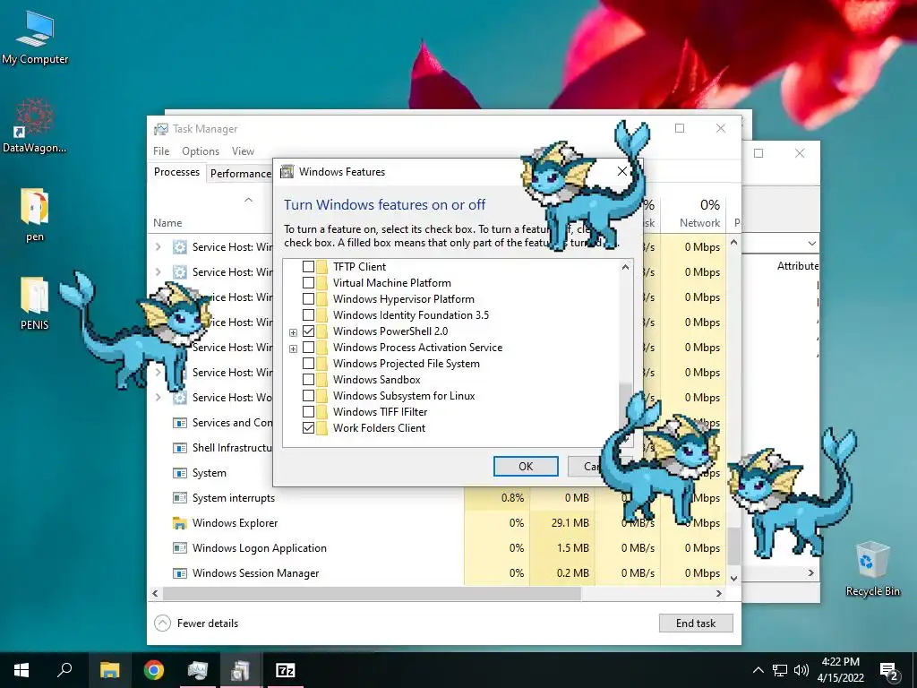Check Windows Hypervisor Platform
The width and height of the screenshot is (917, 688).
[x=308, y=299]
